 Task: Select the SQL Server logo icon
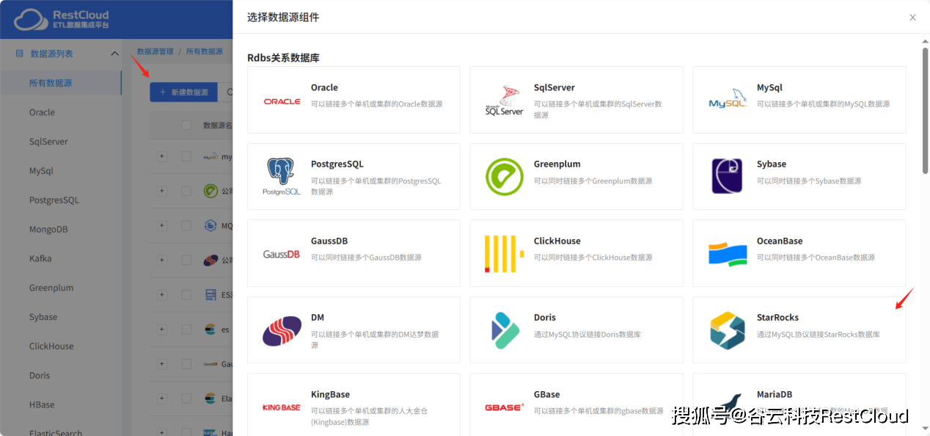505,101
